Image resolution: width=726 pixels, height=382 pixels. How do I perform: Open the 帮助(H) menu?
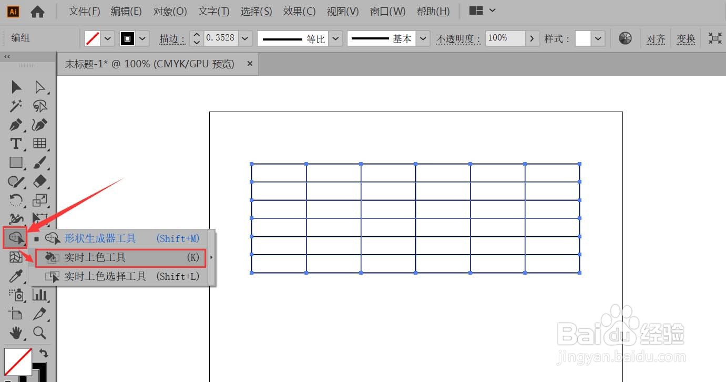coord(433,11)
